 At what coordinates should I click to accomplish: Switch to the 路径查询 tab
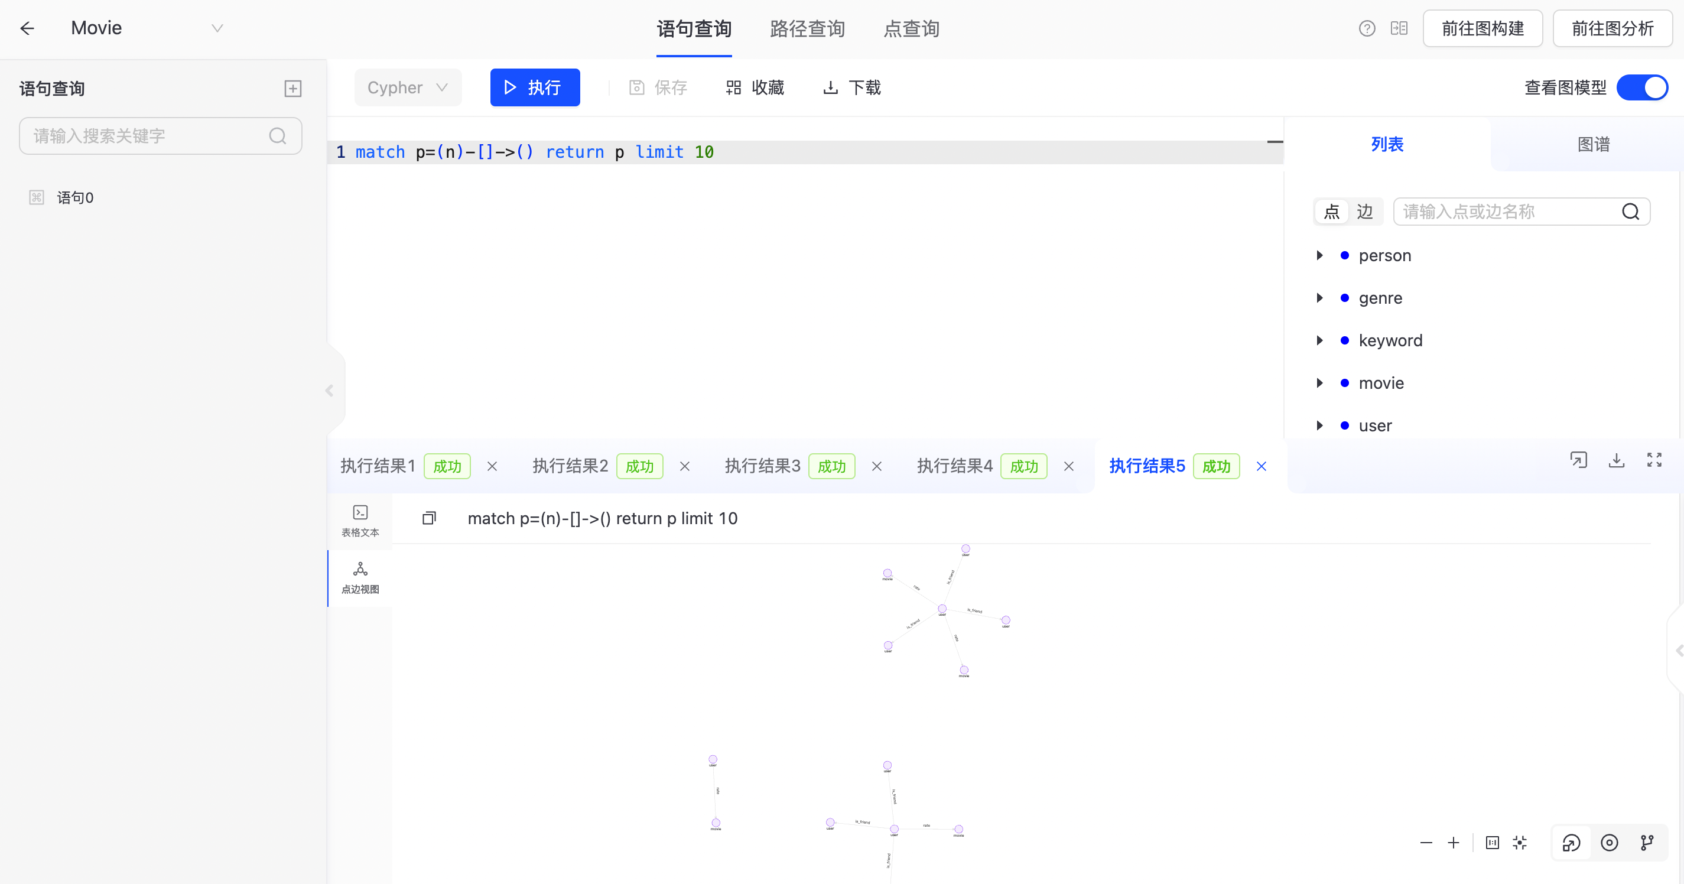coord(807,29)
